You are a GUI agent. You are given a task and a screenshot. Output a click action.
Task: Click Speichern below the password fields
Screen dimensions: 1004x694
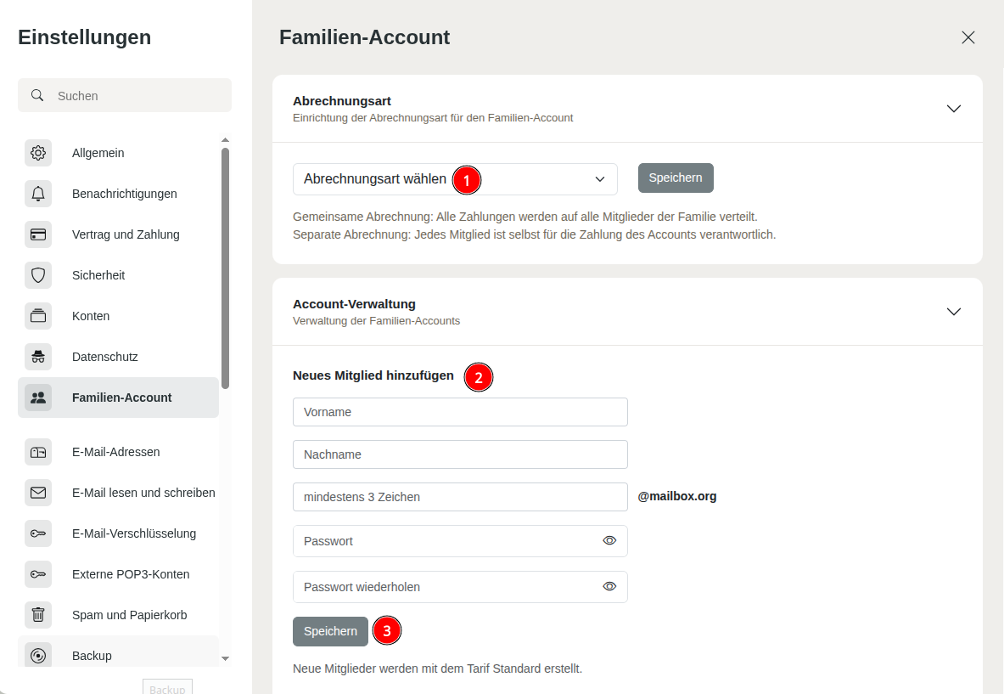330,632
